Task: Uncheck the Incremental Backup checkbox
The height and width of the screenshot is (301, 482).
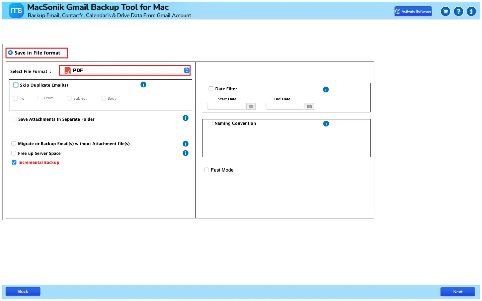Action: pos(14,162)
